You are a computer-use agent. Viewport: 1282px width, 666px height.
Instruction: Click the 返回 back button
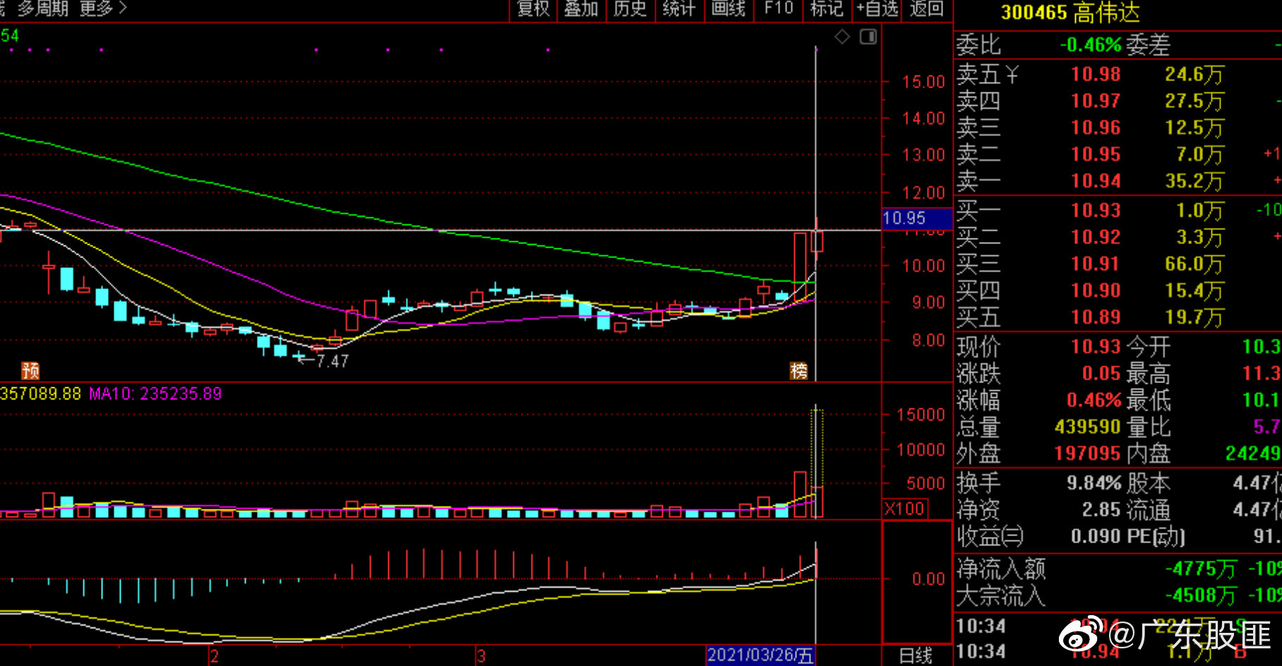pos(927,9)
